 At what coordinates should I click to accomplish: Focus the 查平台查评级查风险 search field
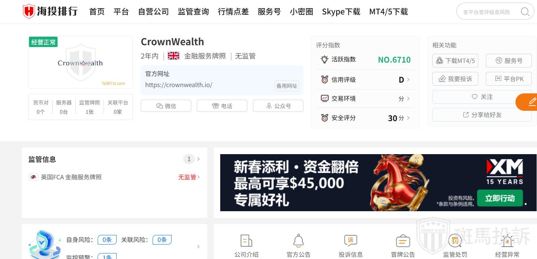(489, 12)
